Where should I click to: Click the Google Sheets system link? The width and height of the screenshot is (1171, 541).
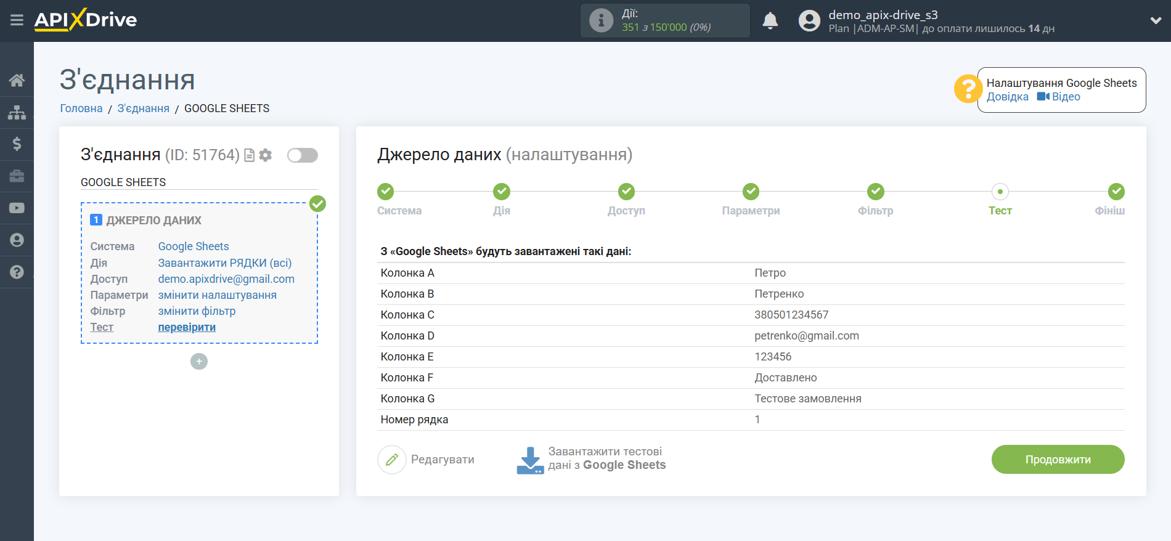194,246
